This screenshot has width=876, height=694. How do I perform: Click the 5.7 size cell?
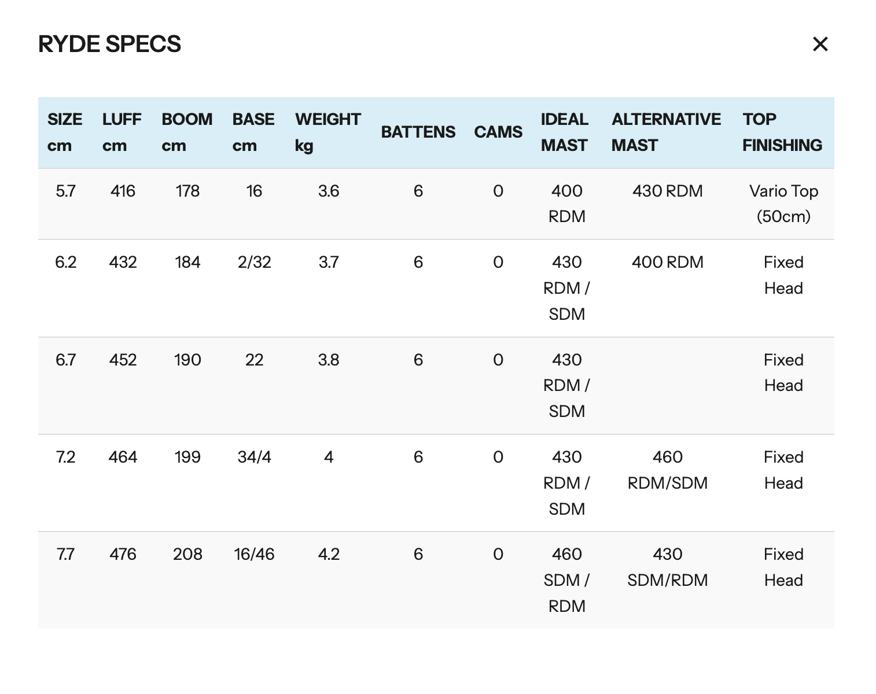[65, 191]
